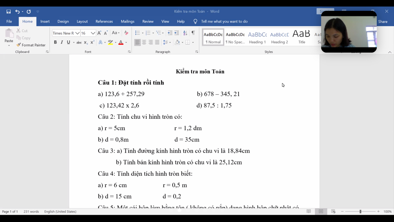Apply the Title style
394x222 pixels.
[x=302, y=38]
